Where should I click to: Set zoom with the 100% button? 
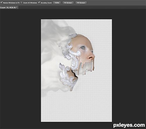point(57,3)
